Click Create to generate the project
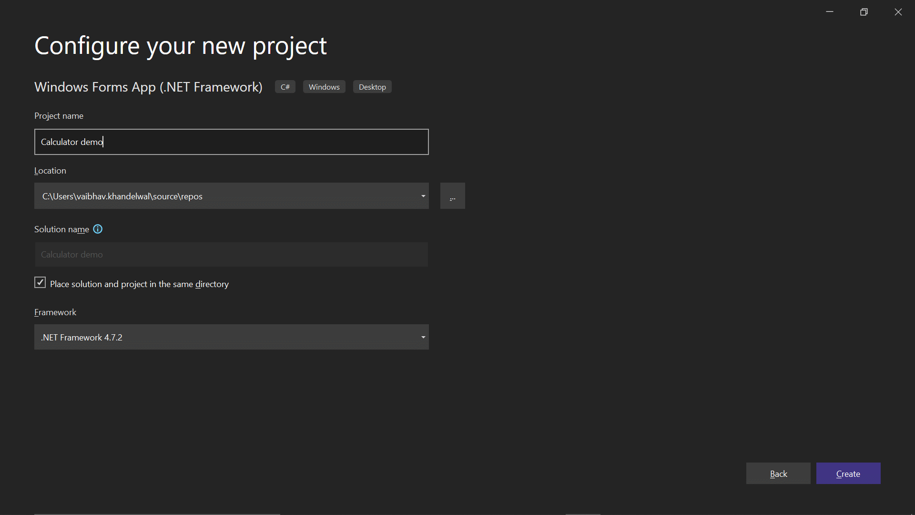The image size is (915, 515). click(x=848, y=474)
